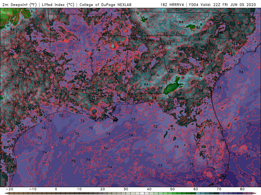Click "College of DuPage NEXLAB" in the header
This screenshot has height=195, width=261.
(105, 5)
